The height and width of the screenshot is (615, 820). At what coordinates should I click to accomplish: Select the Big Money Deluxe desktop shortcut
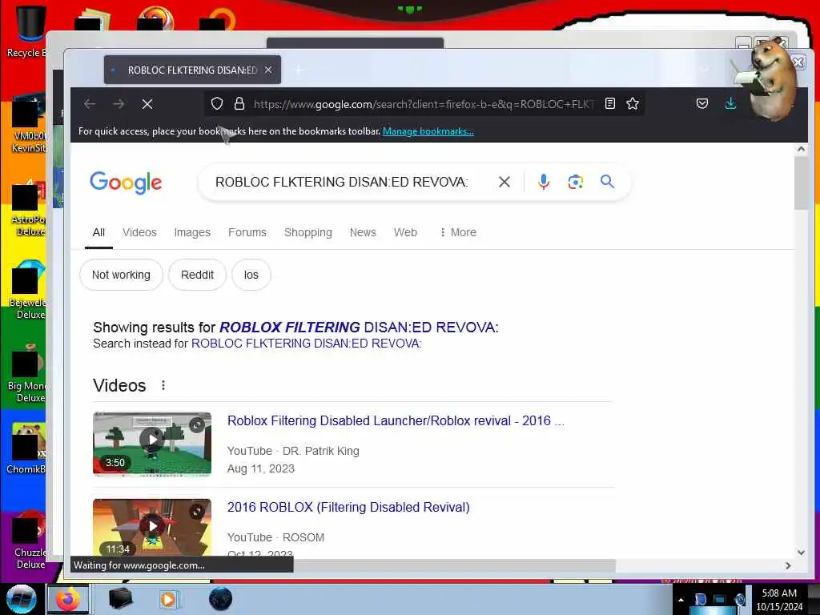click(x=27, y=374)
